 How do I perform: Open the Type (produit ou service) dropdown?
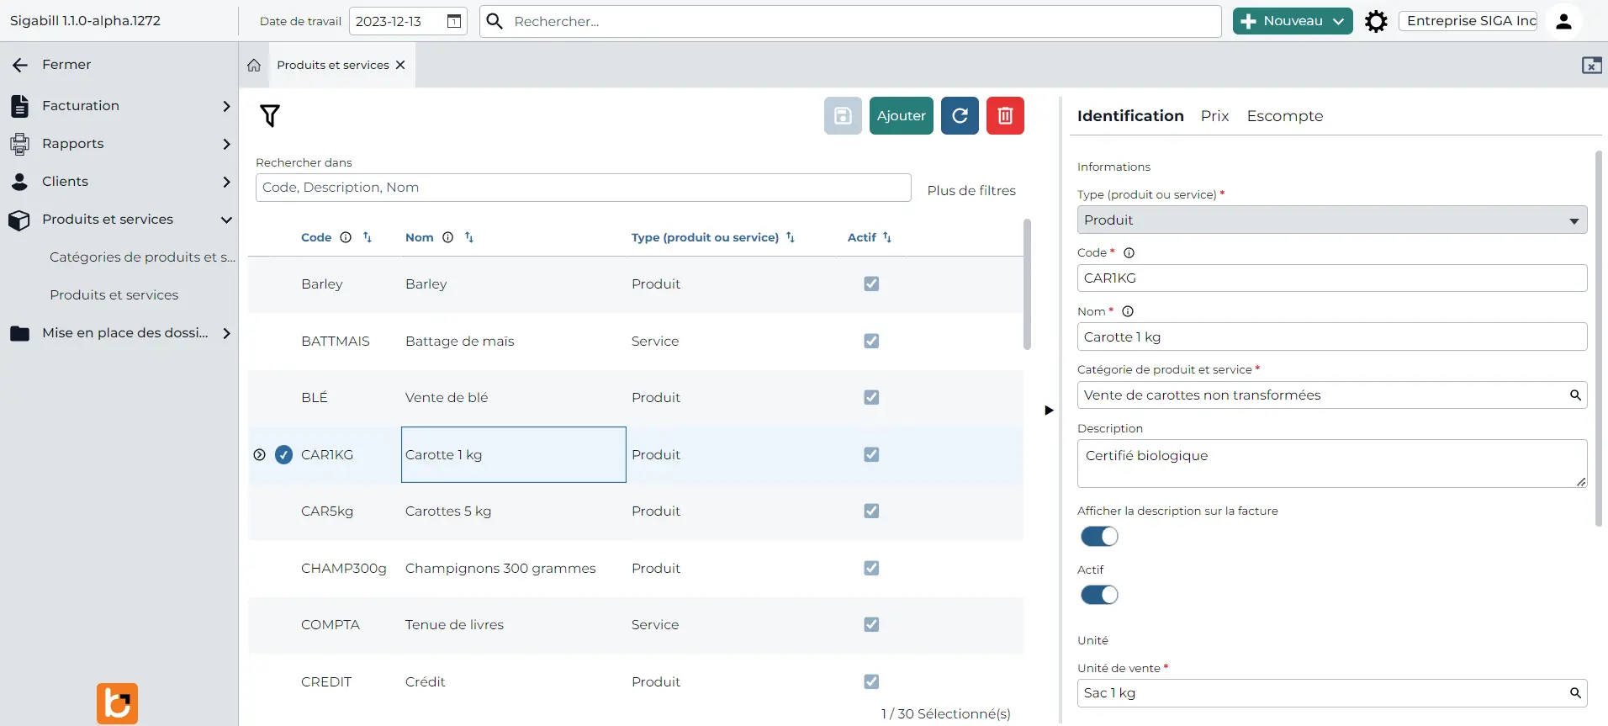[x=1332, y=220]
